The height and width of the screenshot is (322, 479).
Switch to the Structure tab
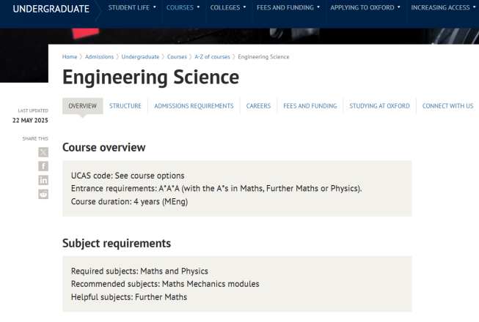(125, 106)
